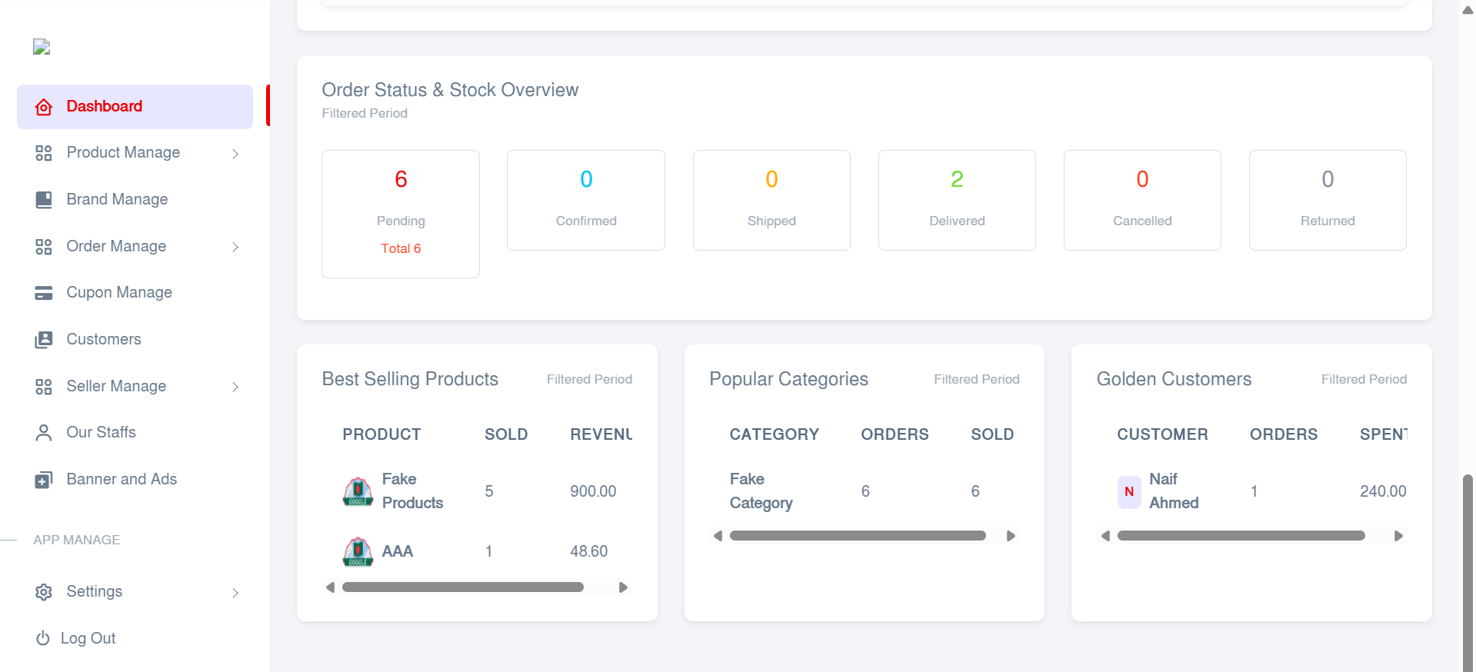Click the Naif Ahmed avatar badge
This screenshot has height=672, width=1476.
pyautogui.click(x=1128, y=491)
